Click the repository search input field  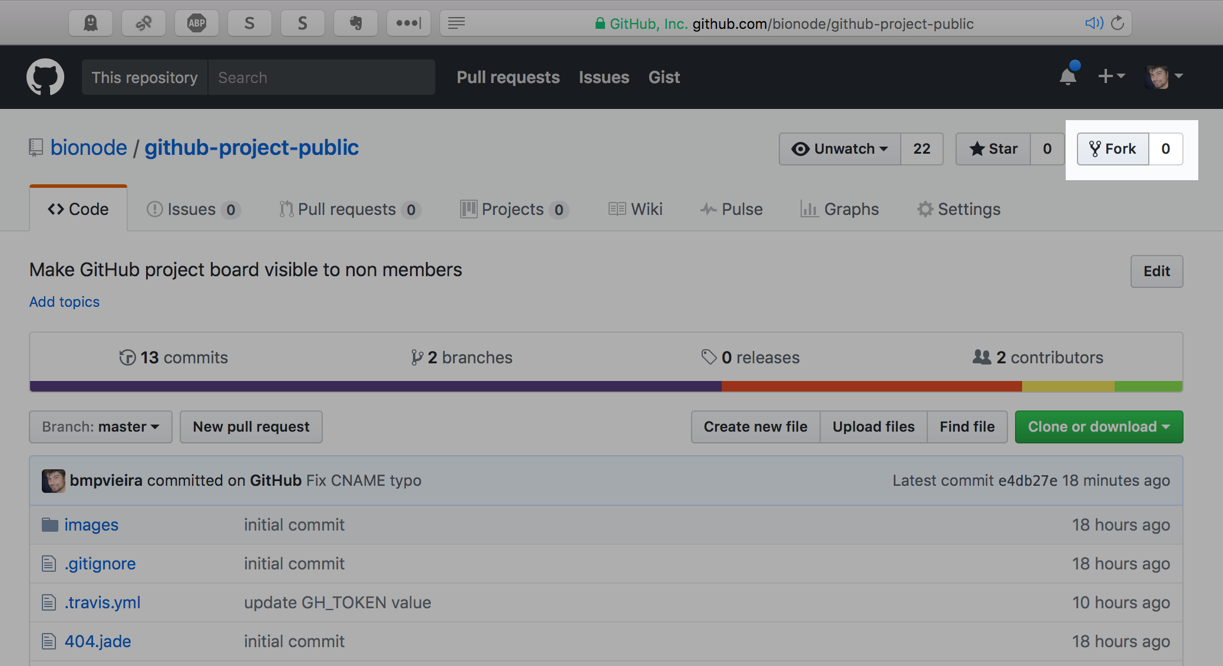322,77
